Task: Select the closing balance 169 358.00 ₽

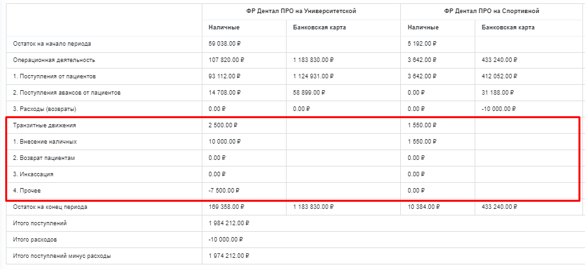Action: 226,207
